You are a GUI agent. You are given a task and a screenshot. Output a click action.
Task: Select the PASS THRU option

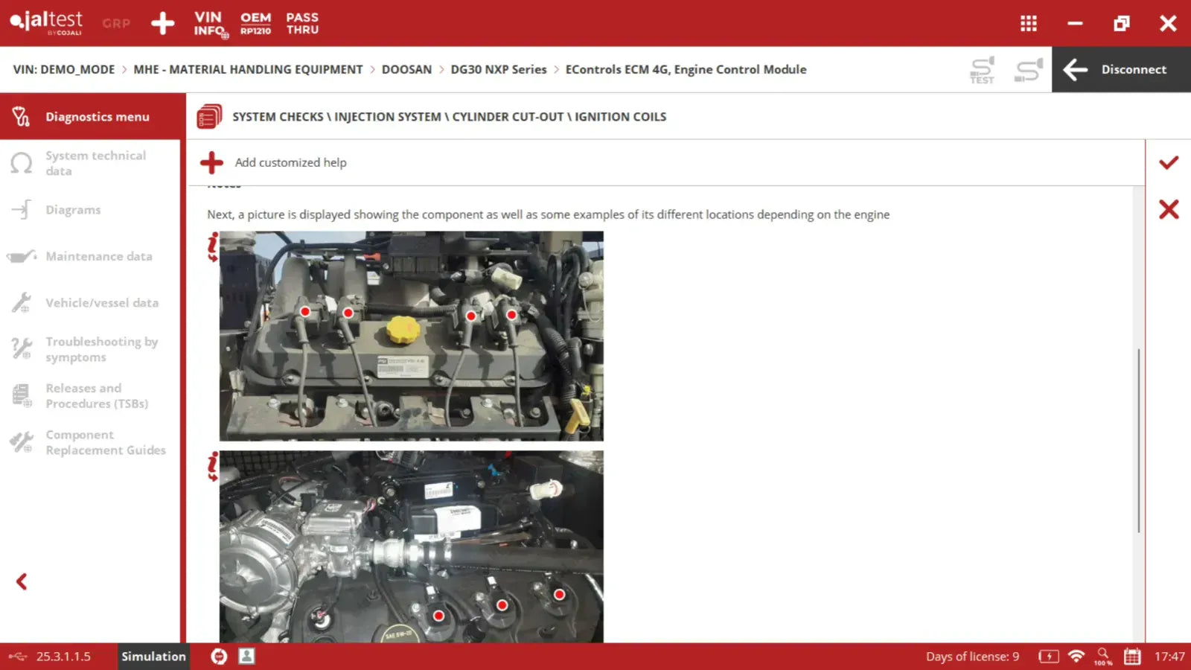tap(302, 23)
